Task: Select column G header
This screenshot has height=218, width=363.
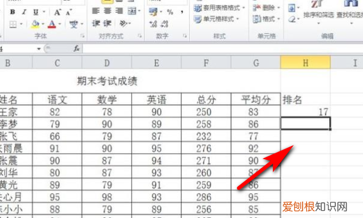Action: tap(256, 63)
